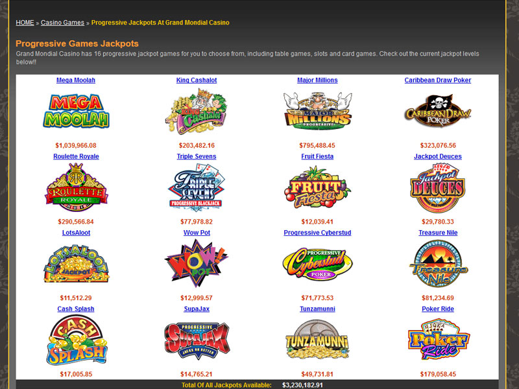This screenshot has height=389, width=519.
Task: Click the Total Of All Jackpots Available label
Action: click(x=226, y=385)
